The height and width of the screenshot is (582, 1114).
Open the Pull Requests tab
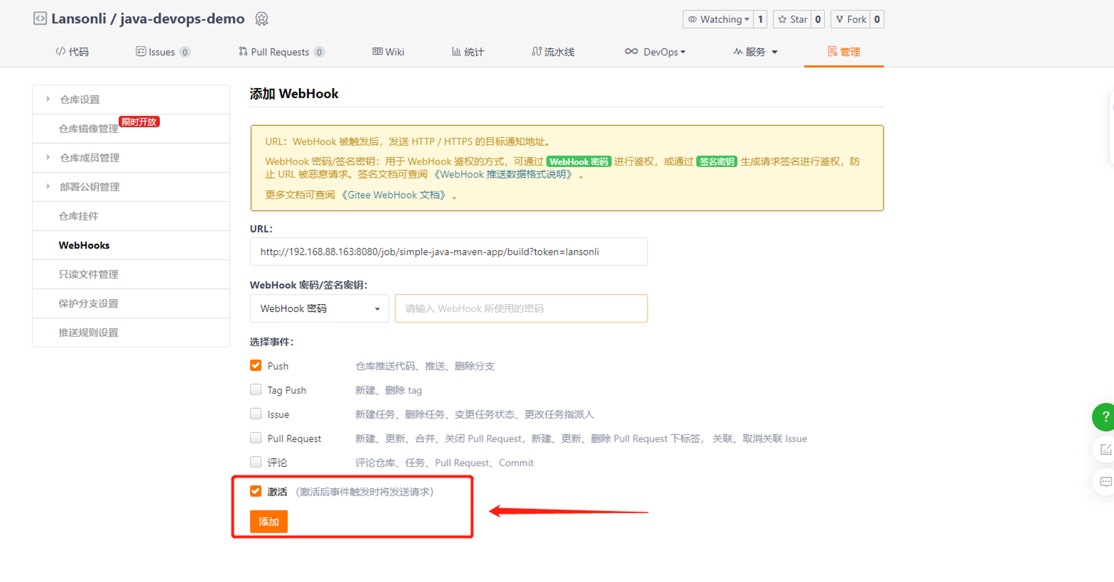(281, 52)
